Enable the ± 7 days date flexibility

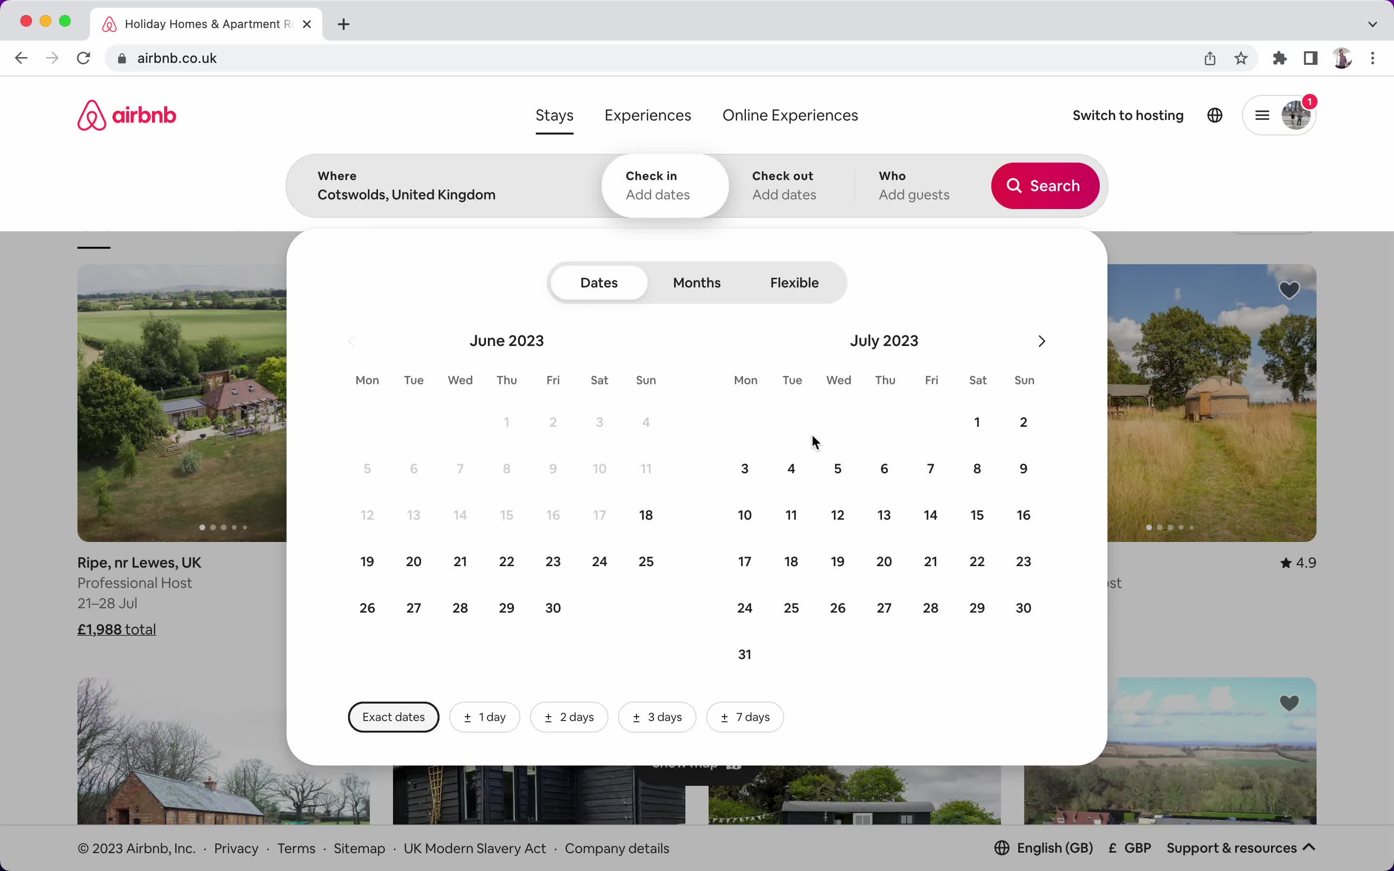744,717
